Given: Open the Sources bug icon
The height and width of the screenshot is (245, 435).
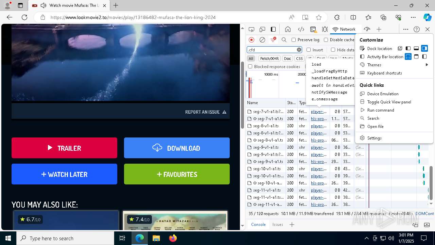Looking at the screenshot, I should 325,29.
